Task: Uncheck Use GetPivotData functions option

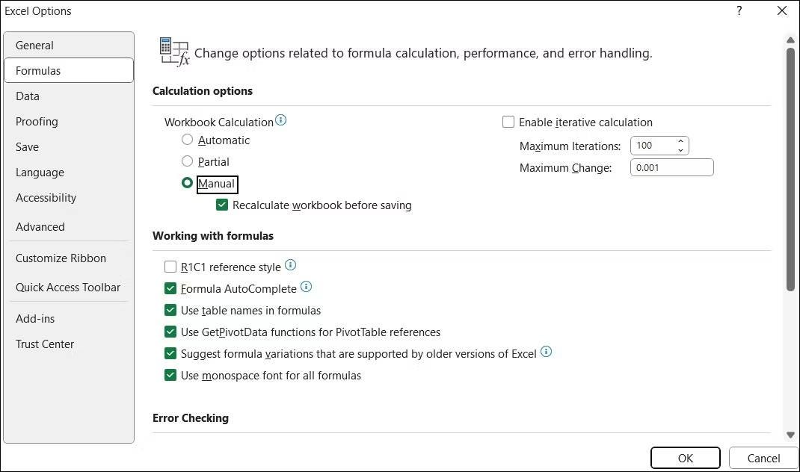Action: click(170, 332)
